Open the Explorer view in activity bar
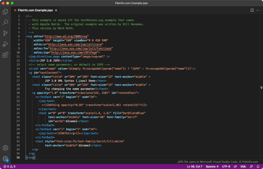The height and width of the screenshot is (169, 263). click(x=5, y=12)
